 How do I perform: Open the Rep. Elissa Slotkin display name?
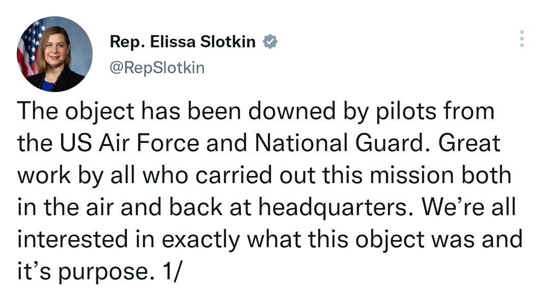tap(183, 42)
